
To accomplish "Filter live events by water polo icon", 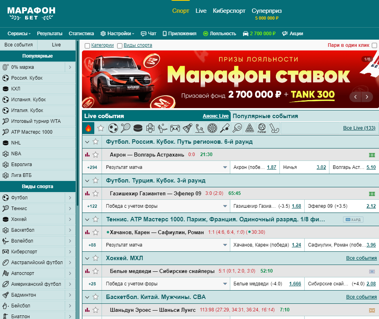I will pyautogui.click(x=200, y=128).
